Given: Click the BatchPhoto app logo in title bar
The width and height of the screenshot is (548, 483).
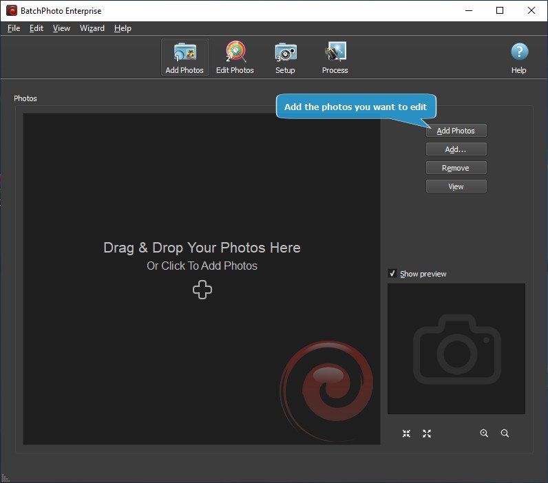Looking at the screenshot, I should 12,10.
